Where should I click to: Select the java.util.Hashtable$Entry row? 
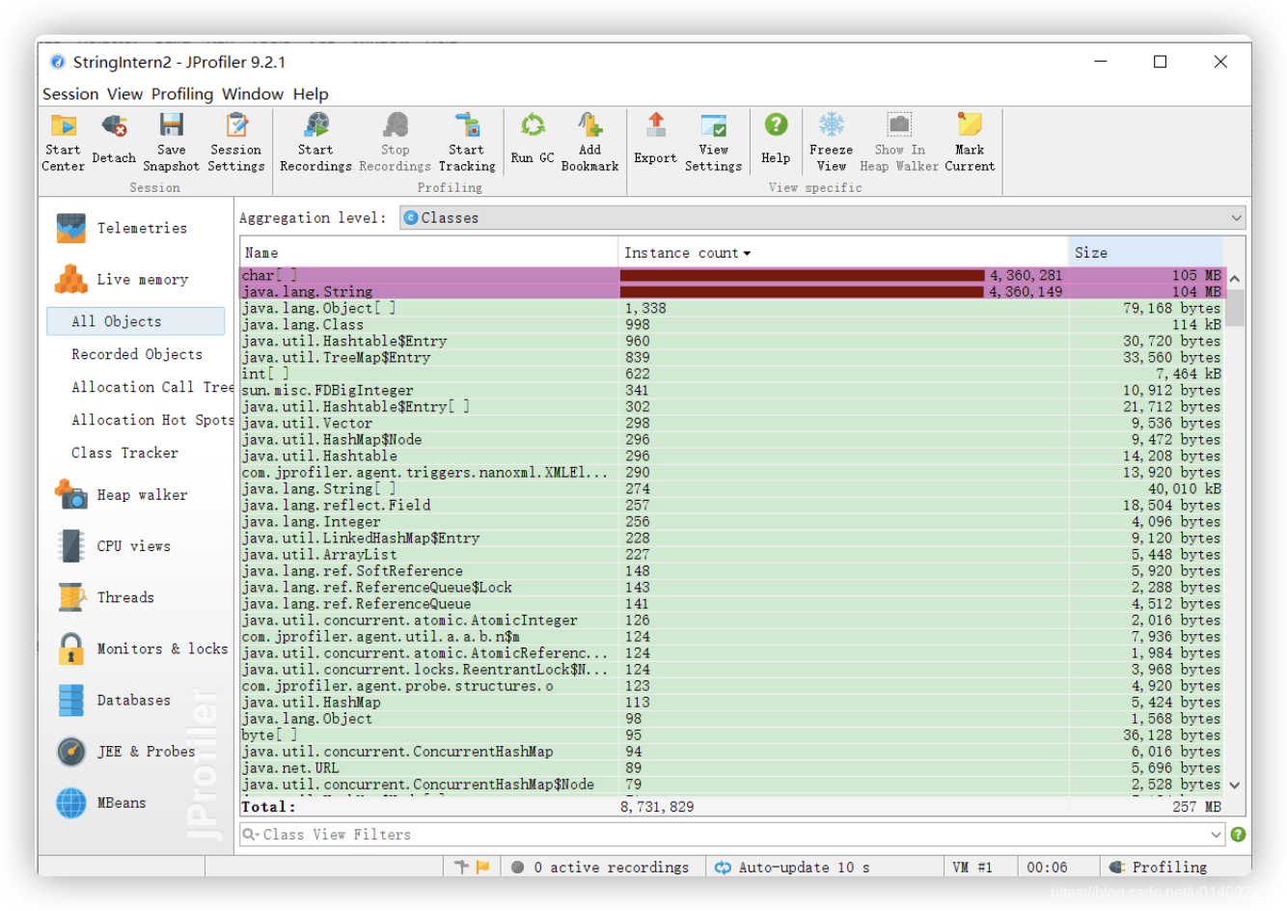click(x=733, y=341)
